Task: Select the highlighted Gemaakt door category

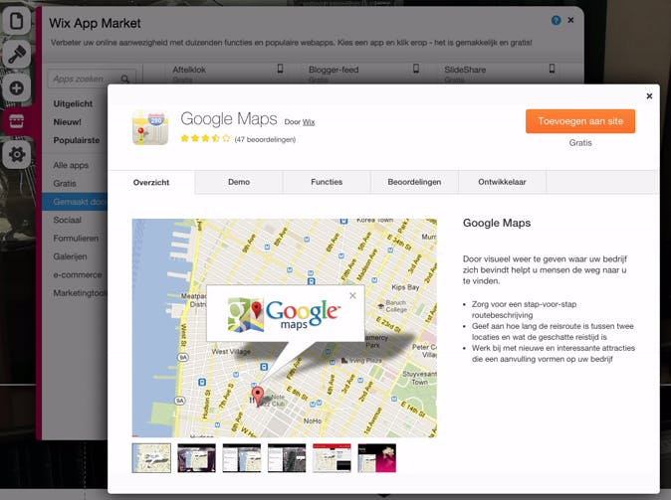Action: 75,202
